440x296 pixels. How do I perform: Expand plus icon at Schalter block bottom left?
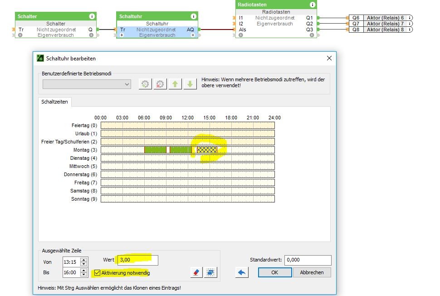[20, 35]
